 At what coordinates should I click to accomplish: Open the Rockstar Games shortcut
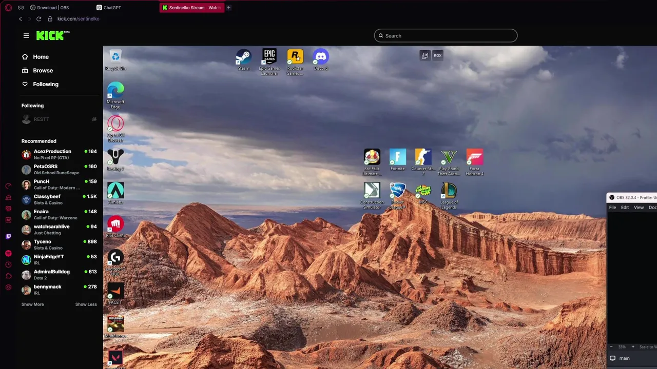tap(295, 62)
